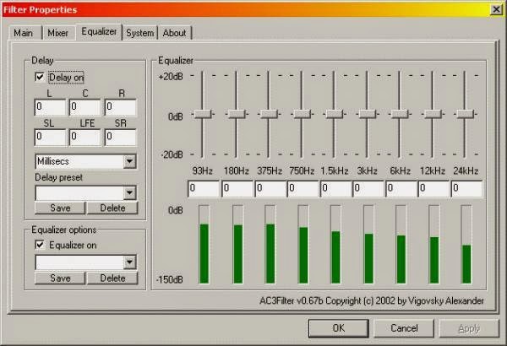Click the 6kHz gain value field

401,189
